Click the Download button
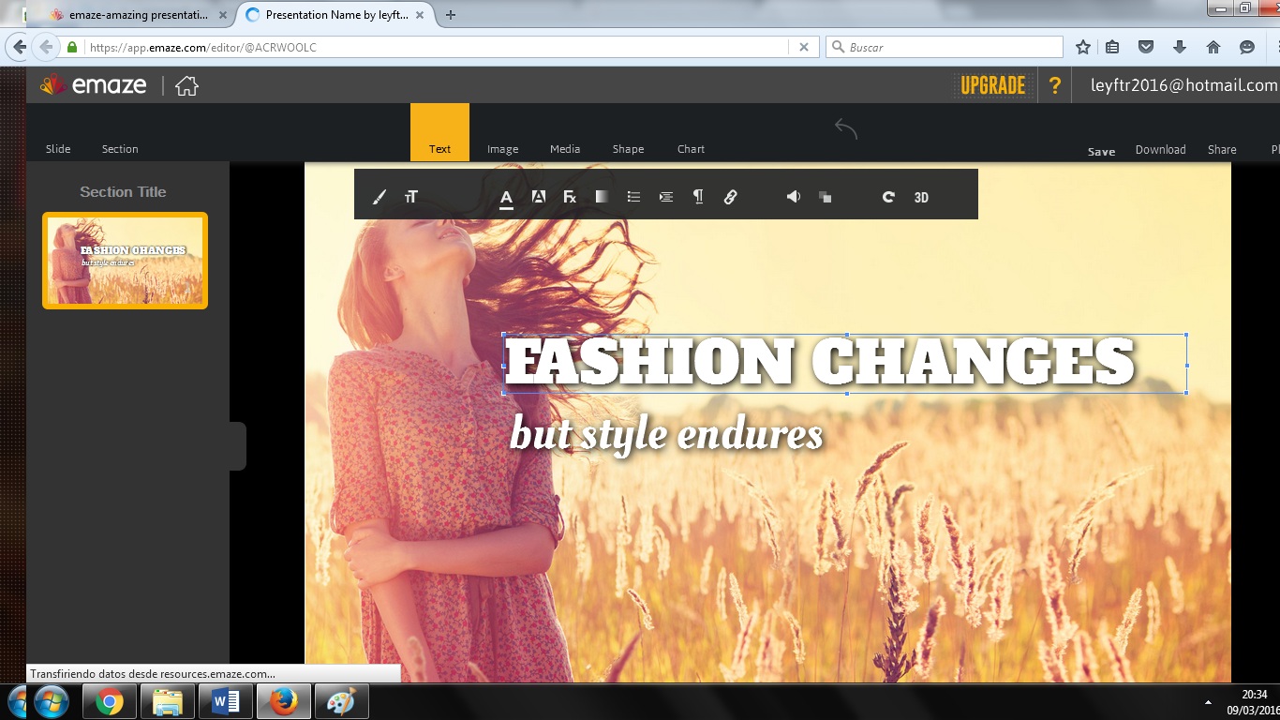Screen dimensions: 1280x720 (x=1160, y=150)
